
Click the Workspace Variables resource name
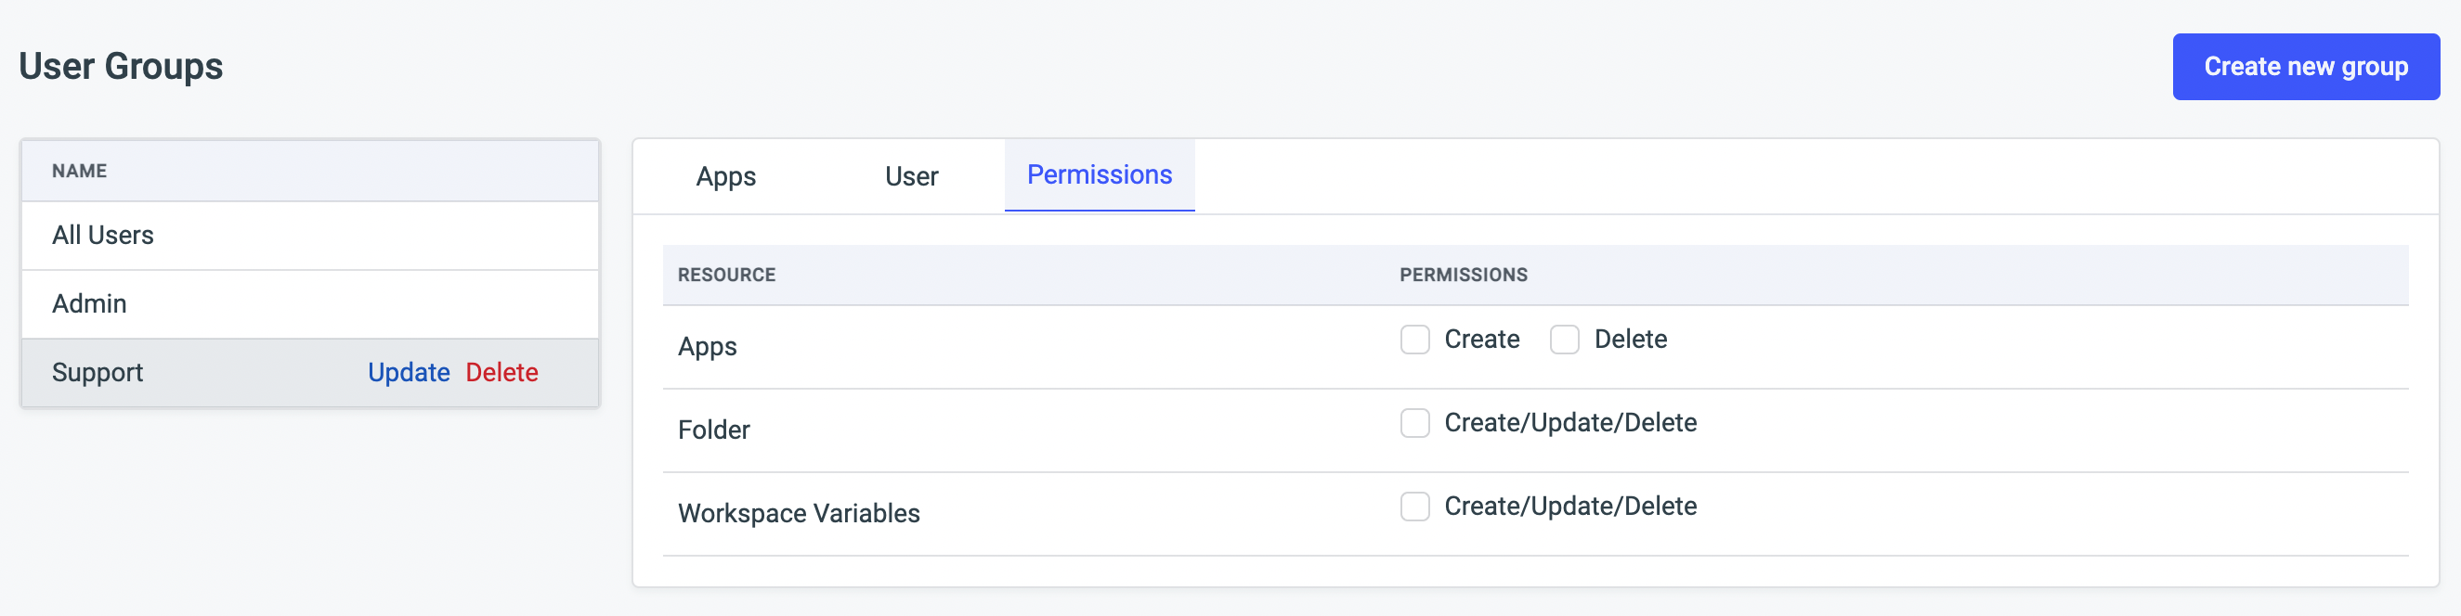click(798, 514)
